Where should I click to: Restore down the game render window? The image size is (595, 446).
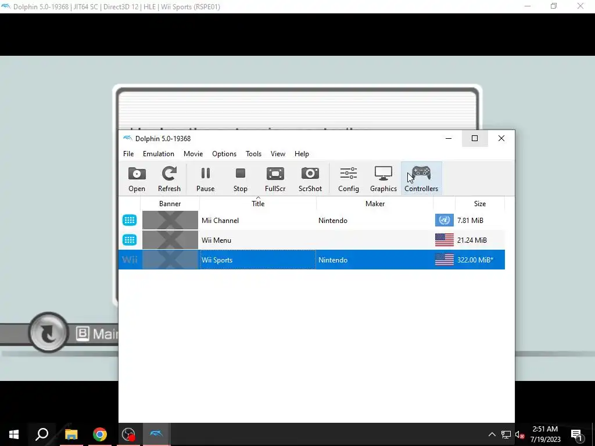click(554, 6)
